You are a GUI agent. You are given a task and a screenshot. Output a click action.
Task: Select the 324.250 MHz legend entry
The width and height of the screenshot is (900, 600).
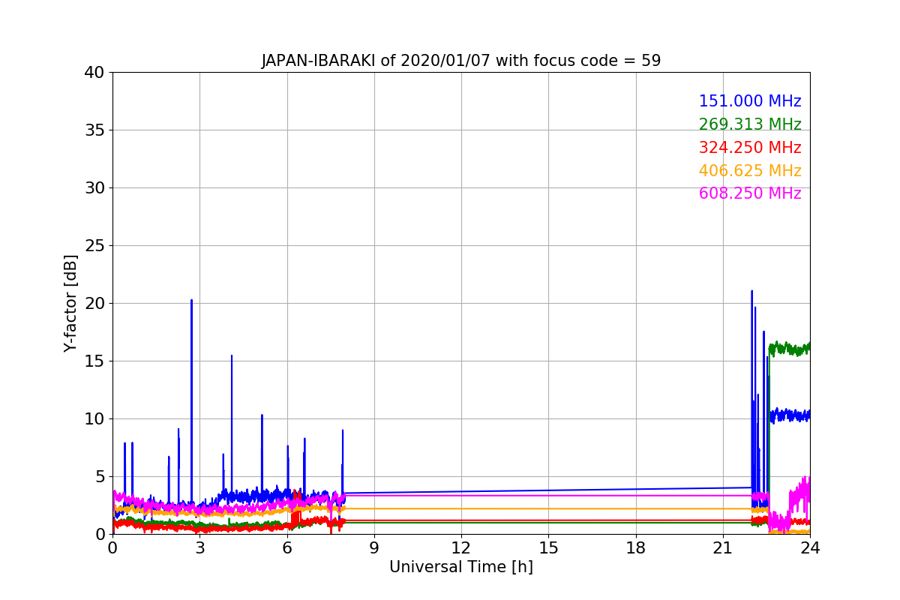[x=750, y=148]
